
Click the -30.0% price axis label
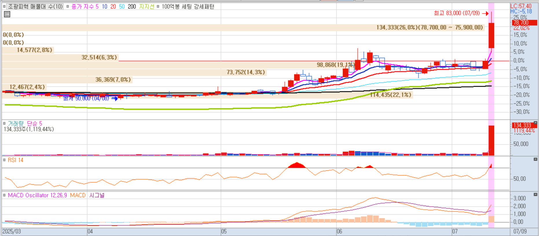coord(522,112)
